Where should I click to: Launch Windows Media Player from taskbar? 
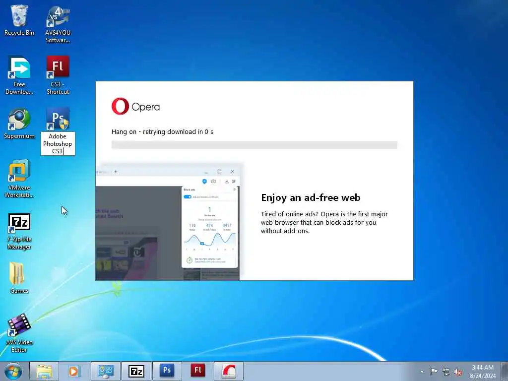point(74,371)
